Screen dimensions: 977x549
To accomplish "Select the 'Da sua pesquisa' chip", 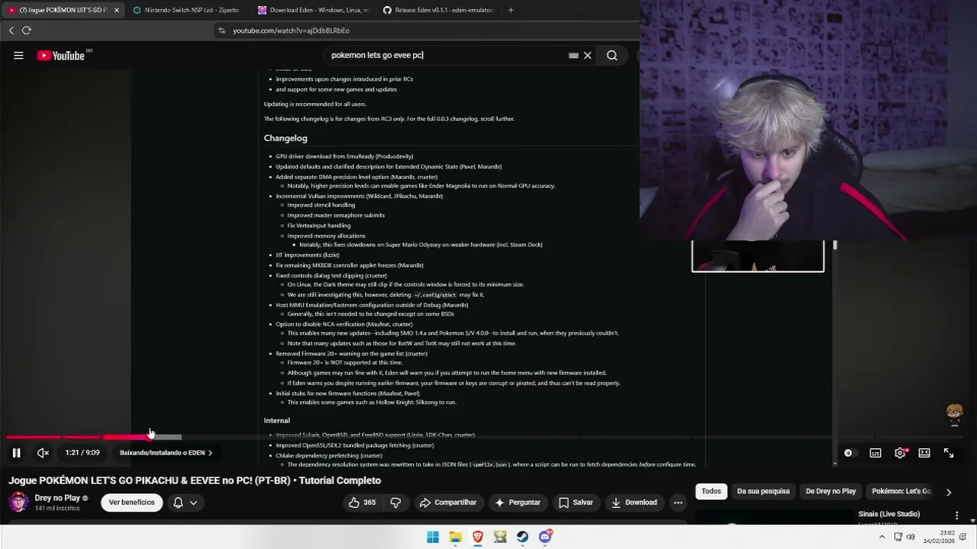I will click(x=763, y=492).
